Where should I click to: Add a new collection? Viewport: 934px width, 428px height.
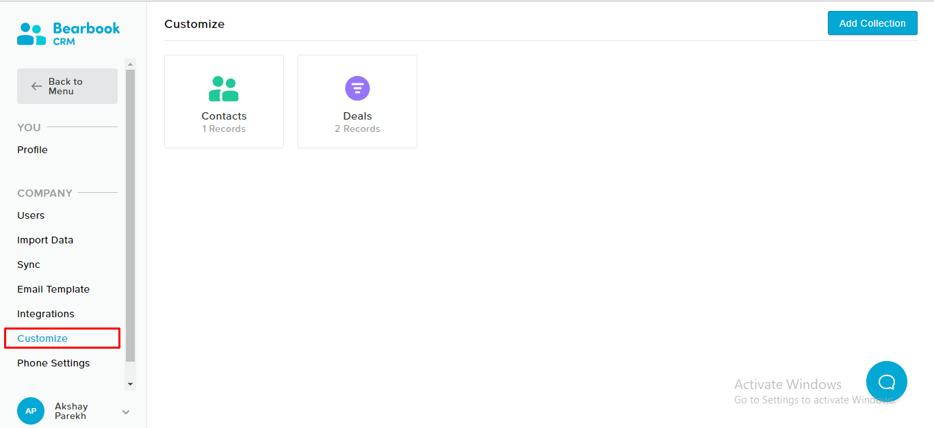872,23
